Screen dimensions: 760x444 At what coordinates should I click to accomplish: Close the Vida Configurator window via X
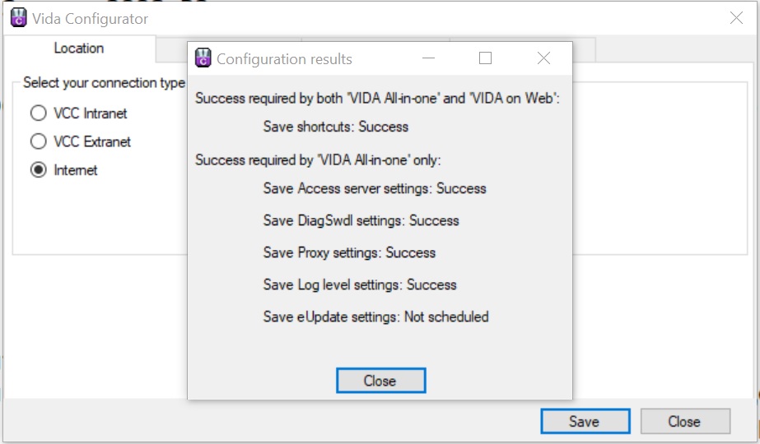(x=736, y=18)
